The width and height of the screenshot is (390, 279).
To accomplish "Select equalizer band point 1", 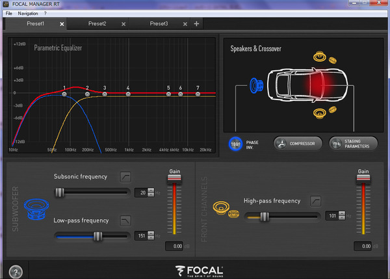I will 64,94.
